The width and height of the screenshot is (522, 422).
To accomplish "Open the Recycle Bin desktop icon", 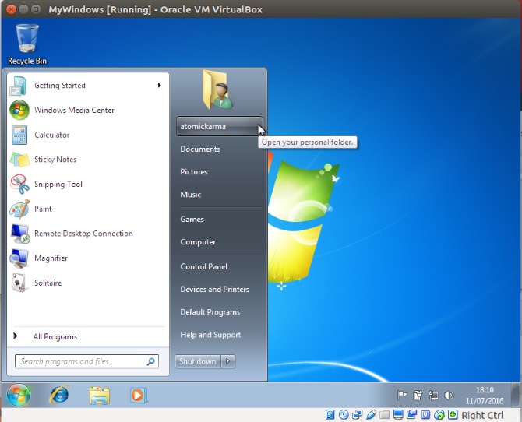I will pyautogui.click(x=27, y=44).
